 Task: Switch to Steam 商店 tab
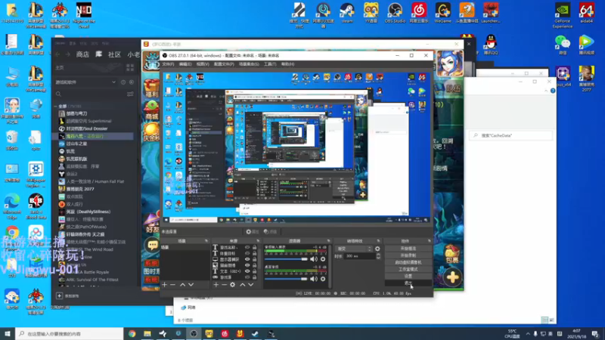82,54
